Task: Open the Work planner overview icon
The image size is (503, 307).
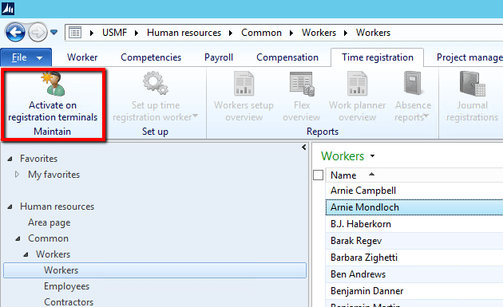Action: click(x=357, y=83)
